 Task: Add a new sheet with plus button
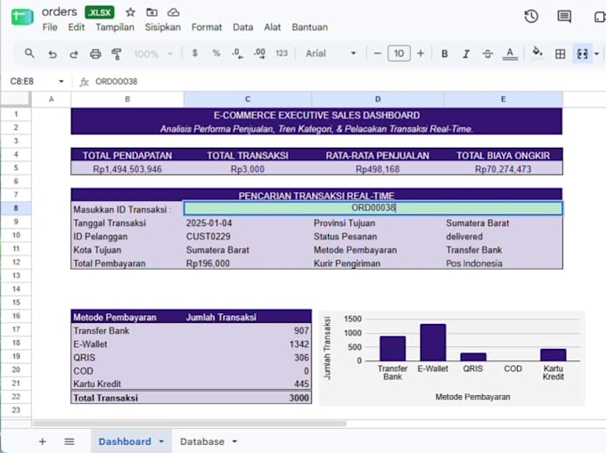coord(43,441)
